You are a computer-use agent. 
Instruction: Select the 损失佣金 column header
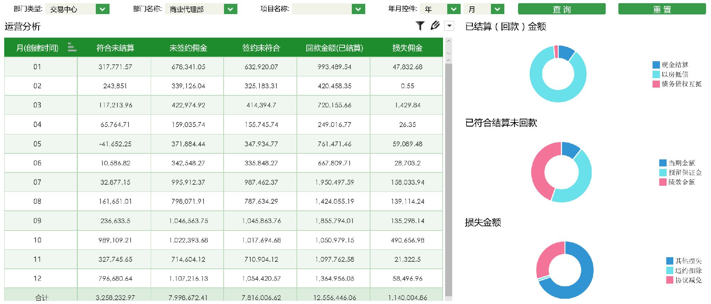pyautogui.click(x=407, y=48)
